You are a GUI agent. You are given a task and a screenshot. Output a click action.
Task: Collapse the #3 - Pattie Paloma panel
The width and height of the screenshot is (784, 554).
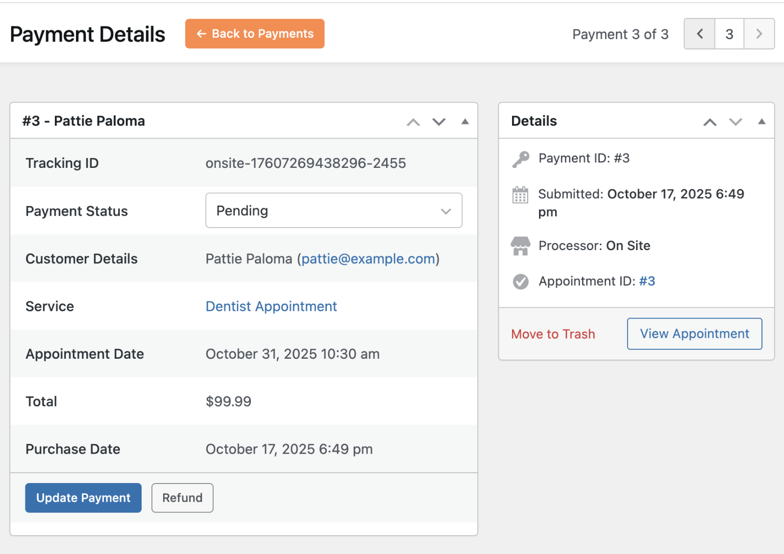[x=465, y=121]
